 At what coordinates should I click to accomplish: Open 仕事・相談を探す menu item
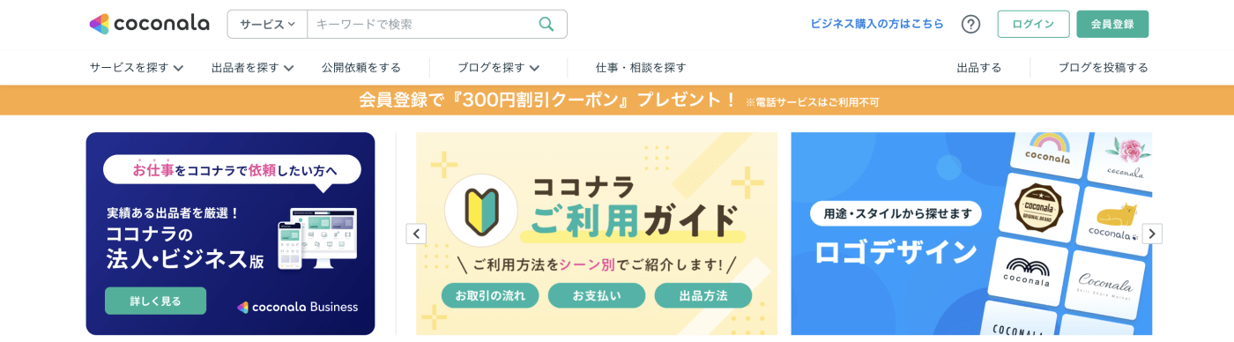click(x=641, y=67)
